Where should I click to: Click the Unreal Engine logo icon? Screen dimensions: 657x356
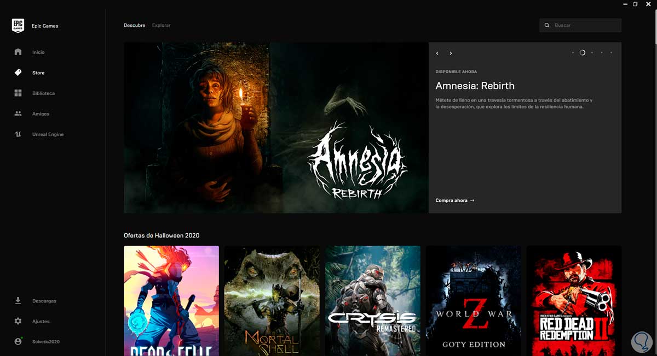pos(18,134)
